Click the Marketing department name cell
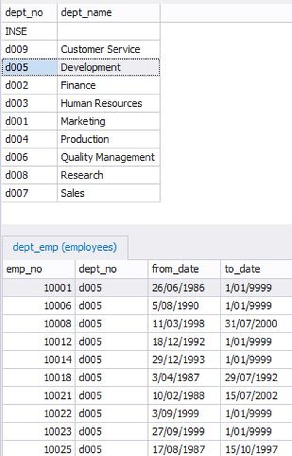292x456 pixels. (83, 121)
